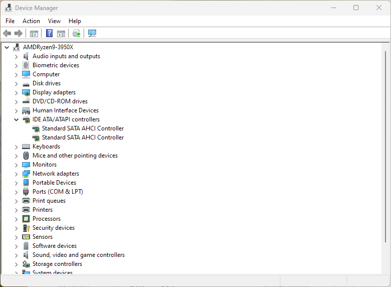Screen dimensions: 391x287
Task: Click the Back arrow toolbar icon
Action: pos(7,33)
